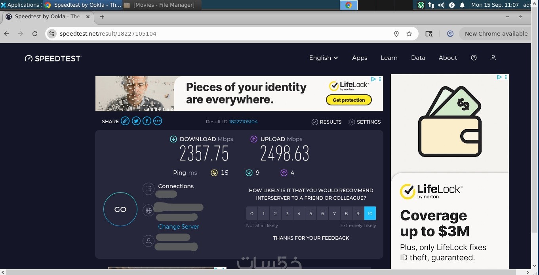Screen dimensions: 539x275
Task: Switch to Movies - File Manager taskbar window
Action: [162, 5]
